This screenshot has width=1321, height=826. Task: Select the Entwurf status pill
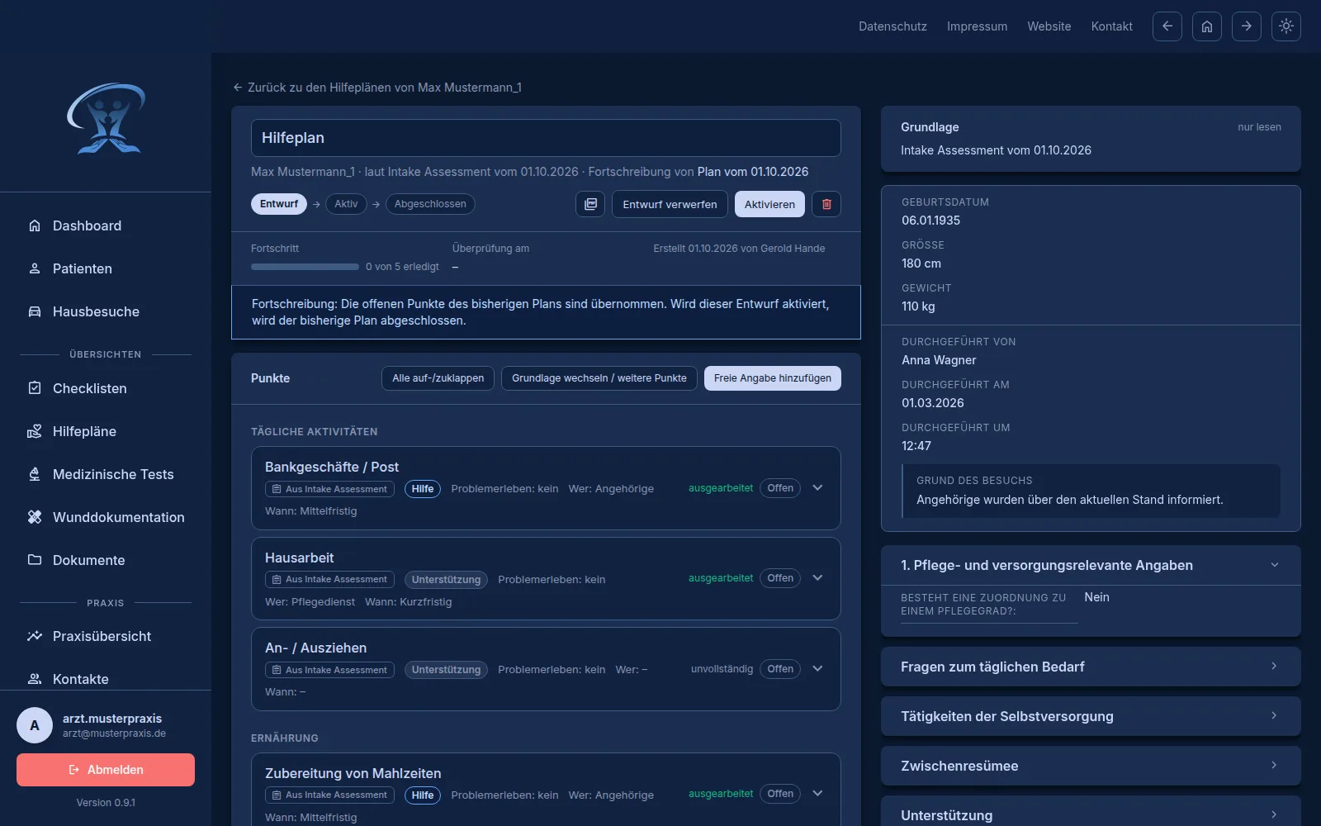tap(279, 204)
